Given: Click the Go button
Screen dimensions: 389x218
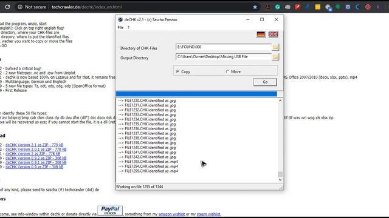Looking at the screenshot, I should tap(265, 82).
